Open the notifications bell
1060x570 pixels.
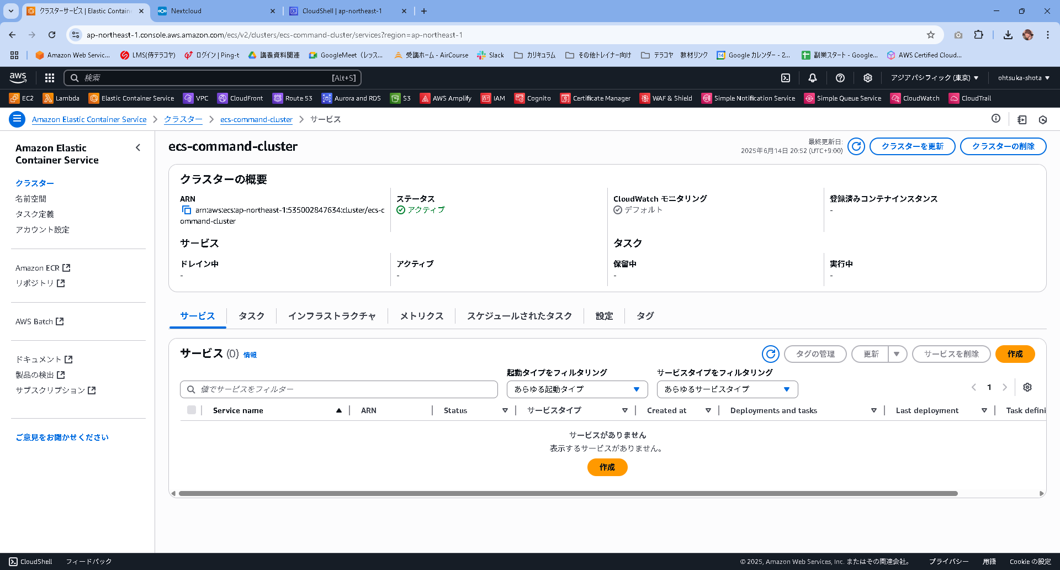(812, 77)
